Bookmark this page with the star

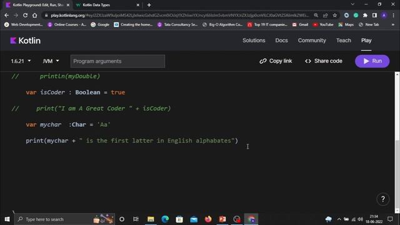click(x=335, y=15)
